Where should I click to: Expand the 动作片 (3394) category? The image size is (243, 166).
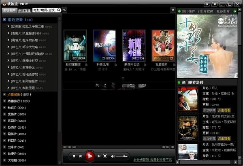coord(4,108)
